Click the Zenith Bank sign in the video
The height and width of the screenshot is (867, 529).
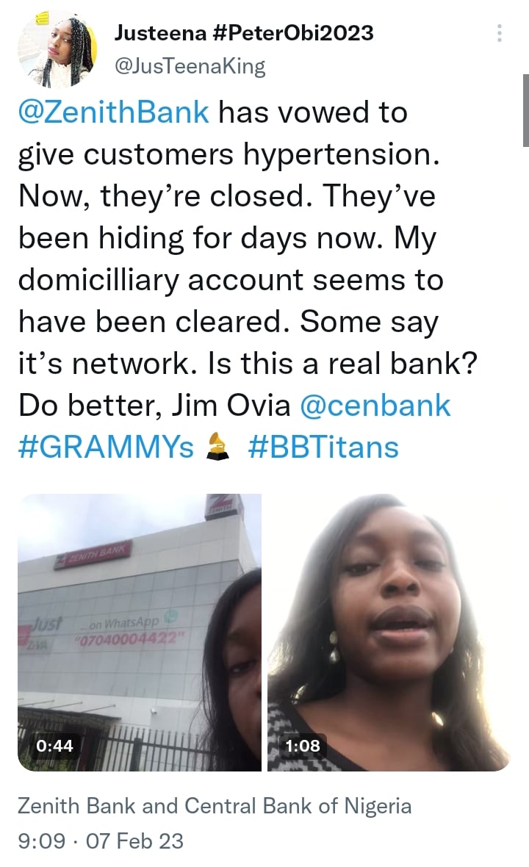[x=93, y=556]
